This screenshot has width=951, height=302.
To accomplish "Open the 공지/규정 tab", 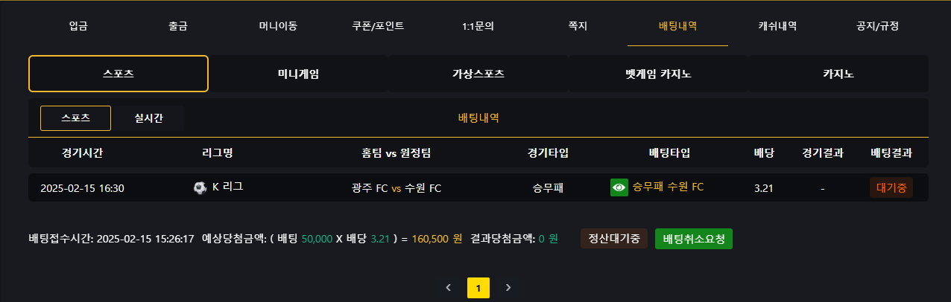I will click(877, 26).
